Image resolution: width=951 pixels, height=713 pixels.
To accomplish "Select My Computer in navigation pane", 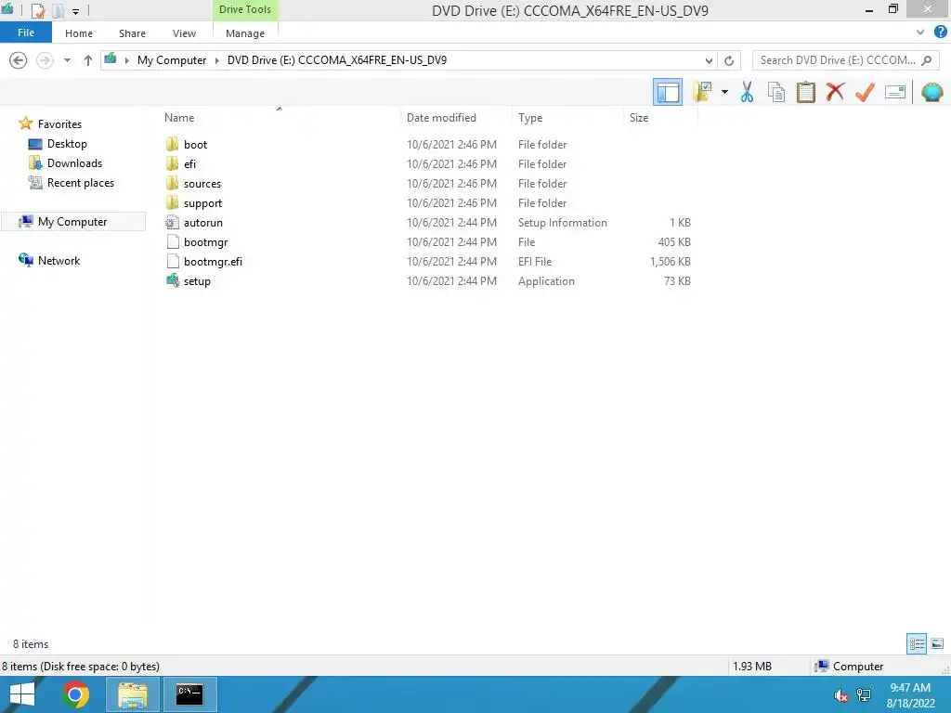I will tap(72, 222).
